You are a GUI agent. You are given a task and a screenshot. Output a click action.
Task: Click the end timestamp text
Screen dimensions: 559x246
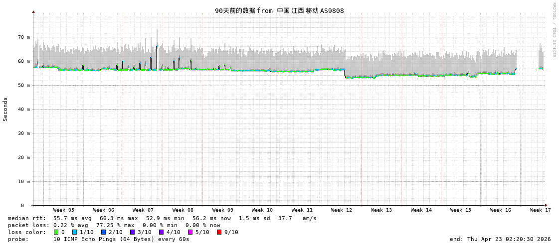click(x=500, y=239)
